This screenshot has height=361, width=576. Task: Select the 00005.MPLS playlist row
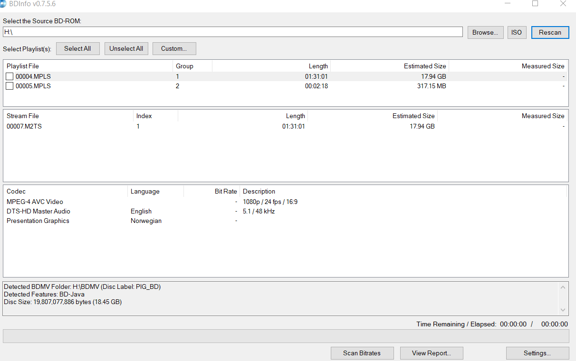(286, 86)
